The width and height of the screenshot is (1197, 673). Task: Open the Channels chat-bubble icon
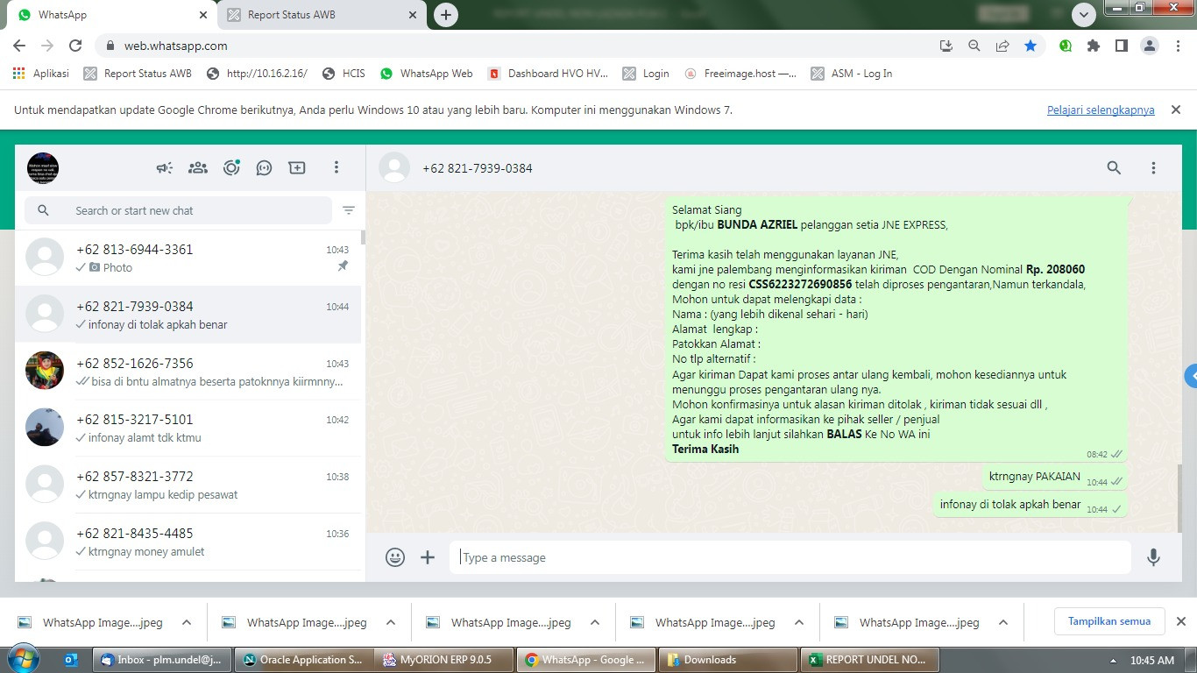tap(264, 167)
